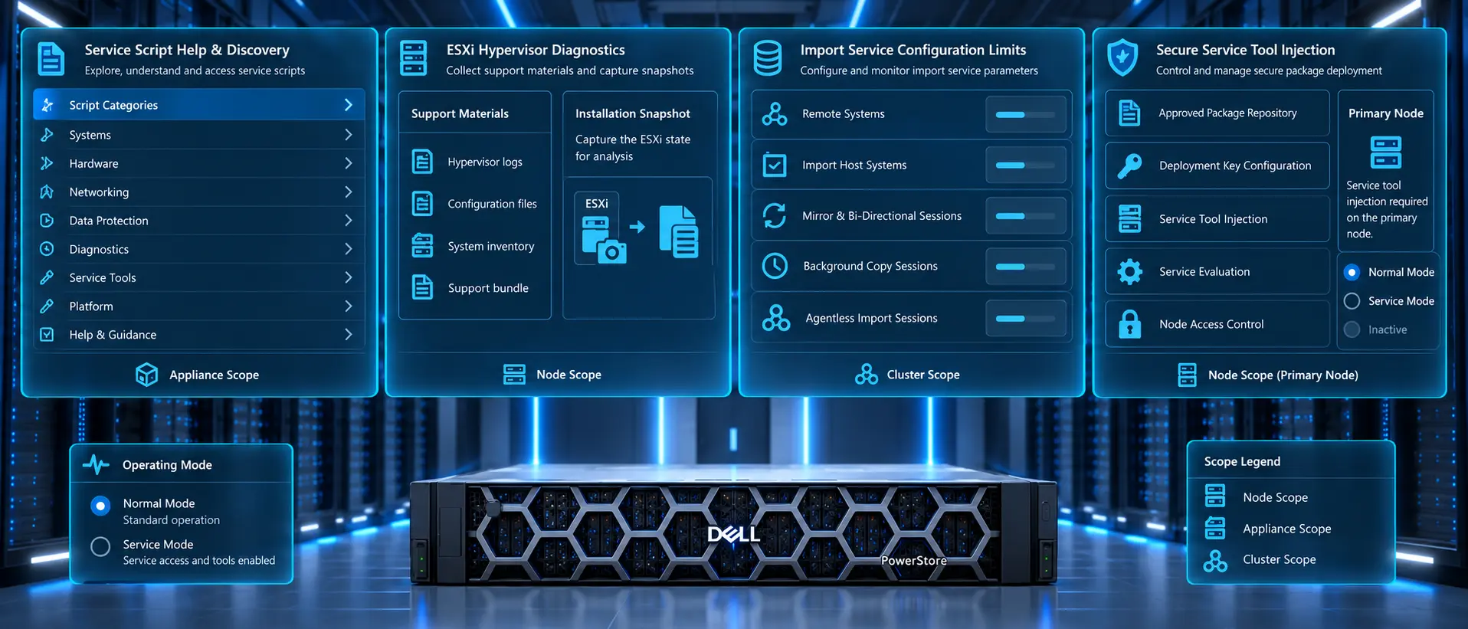Expand the Service Tools category chevron
Screen dimensions: 1468x629
[349, 277]
